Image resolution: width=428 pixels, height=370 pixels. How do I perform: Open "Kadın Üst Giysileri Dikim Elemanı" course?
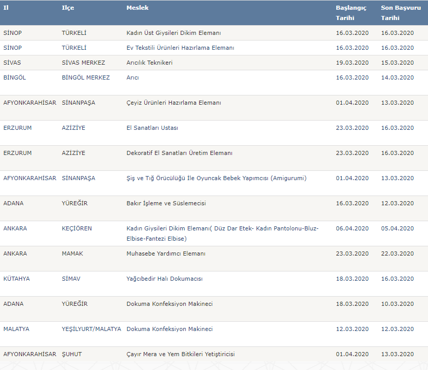click(173, 33)
